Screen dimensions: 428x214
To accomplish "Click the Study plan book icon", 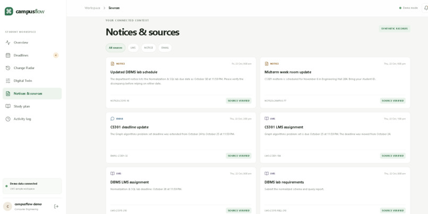I will click(8, 106).
